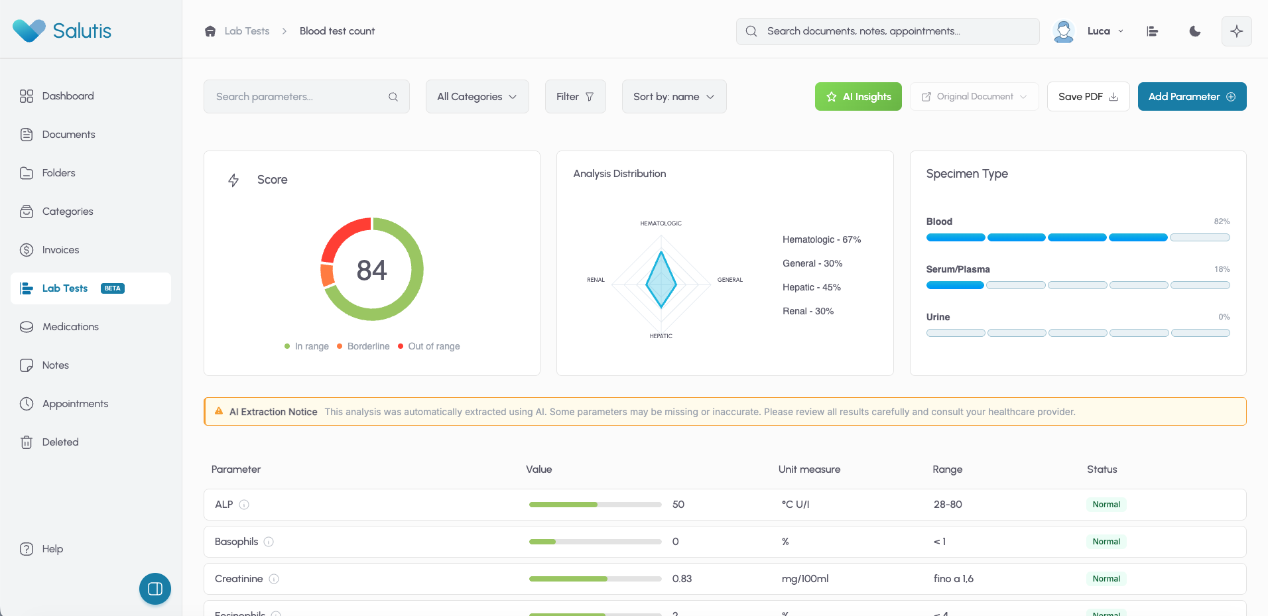Image resolution: width=1268 pixels, height=616 pixels.
Task: Open the Sort by name dropdown
Action: tap(674, 97)
